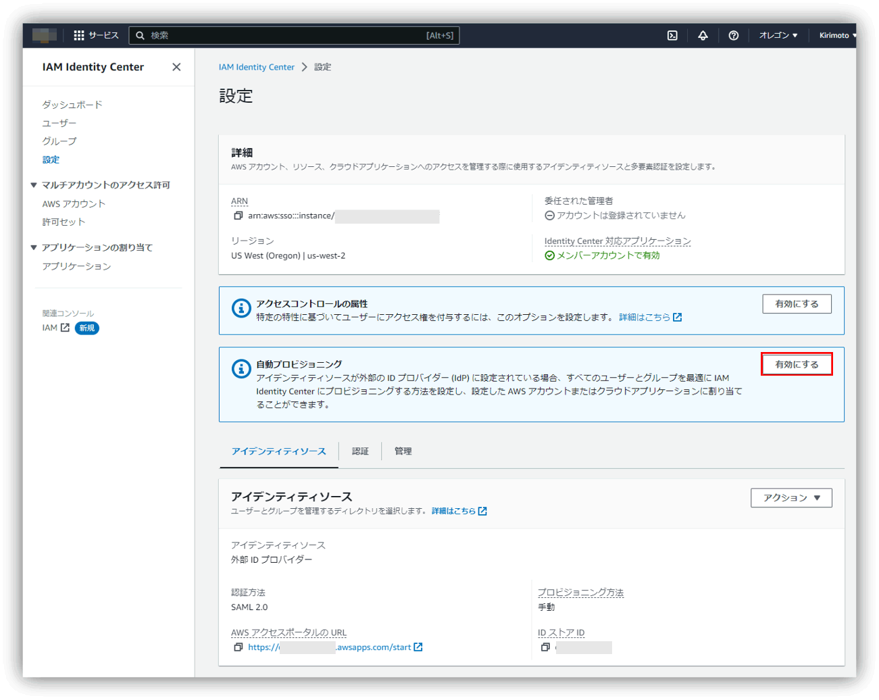879x700 pixels.
Task: Click the 新規 badge beside IAM
Action: pyautogui.click(x=86, y=328)
